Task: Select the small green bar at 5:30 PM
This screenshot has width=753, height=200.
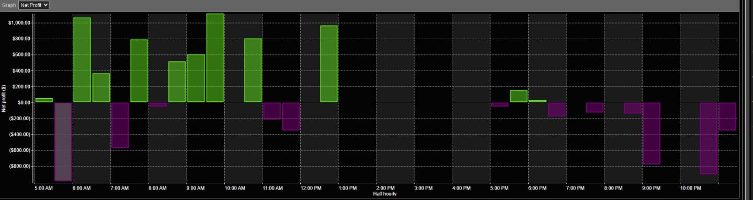Action: (x=519, y=96)
